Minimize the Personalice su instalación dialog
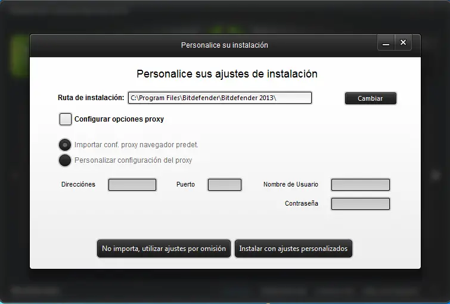 tap(386, 43)
